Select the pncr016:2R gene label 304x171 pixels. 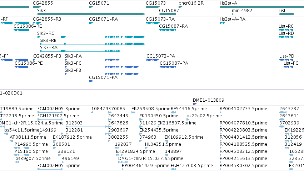tap(191, 3)
